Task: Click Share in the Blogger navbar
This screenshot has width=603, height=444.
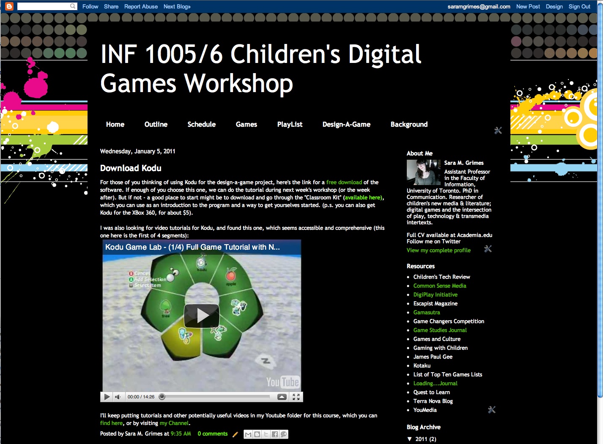Action: pyautogui.click(x=111, y=6)
